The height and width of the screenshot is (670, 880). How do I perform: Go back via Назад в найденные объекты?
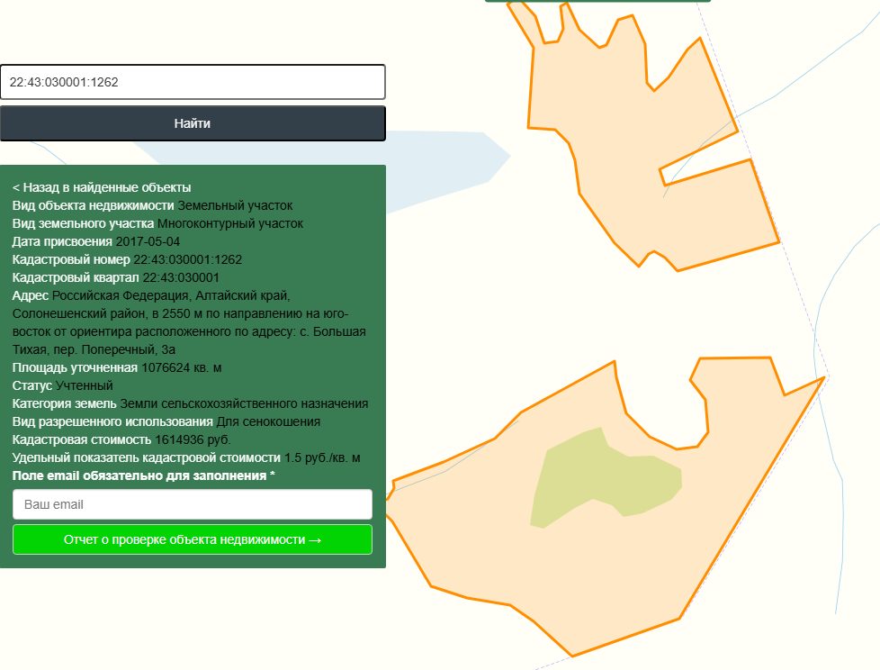point(102,187)
